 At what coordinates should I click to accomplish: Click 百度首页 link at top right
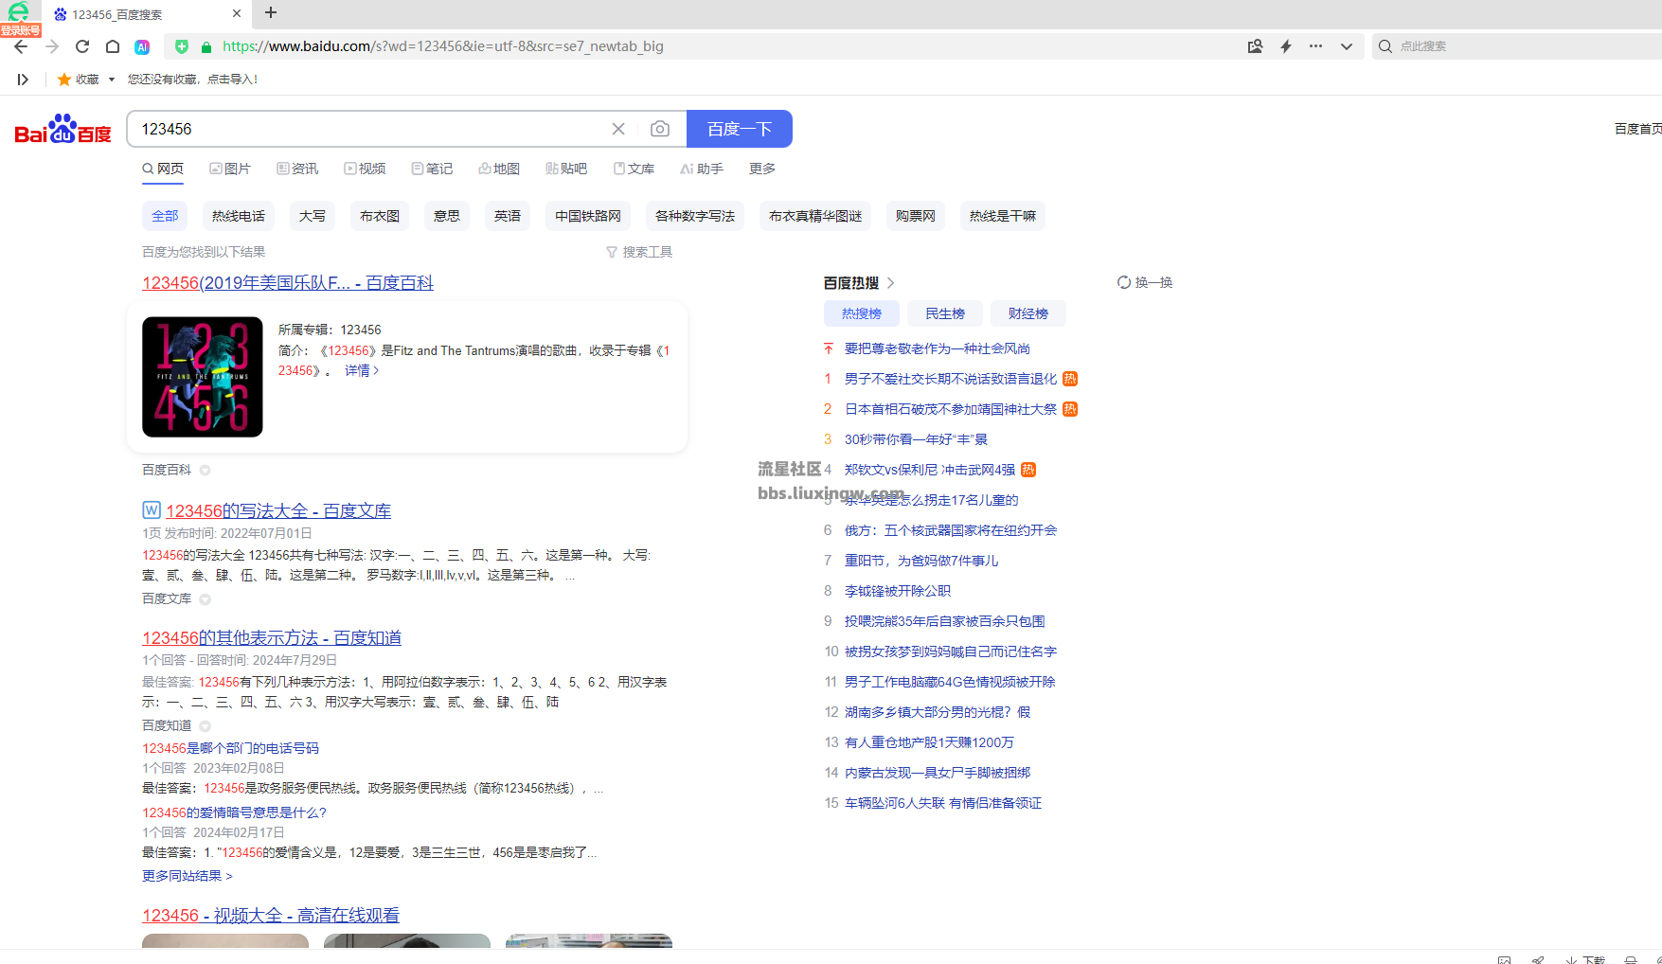[1637, 129]
